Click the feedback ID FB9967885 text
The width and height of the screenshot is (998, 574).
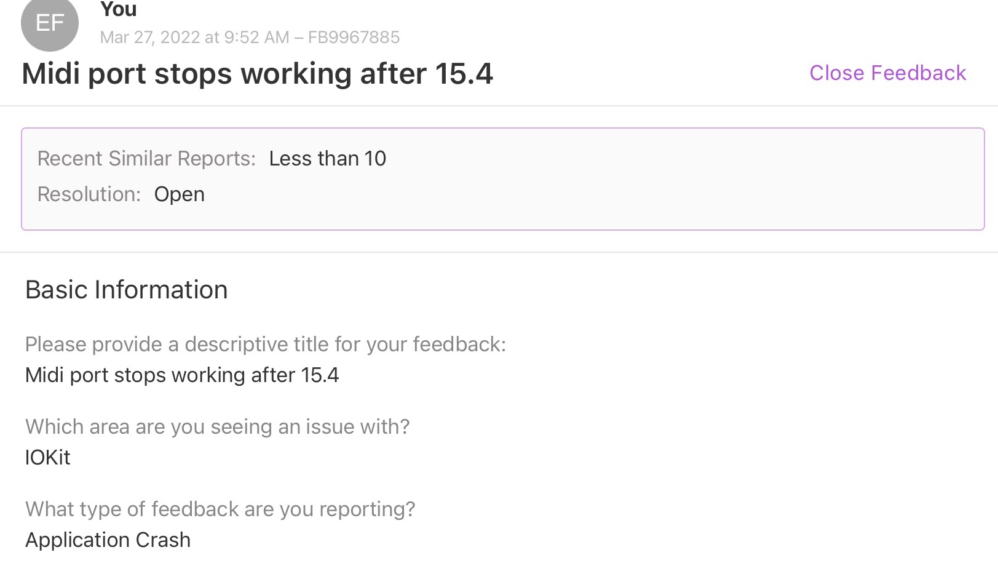tap(354, 38)
